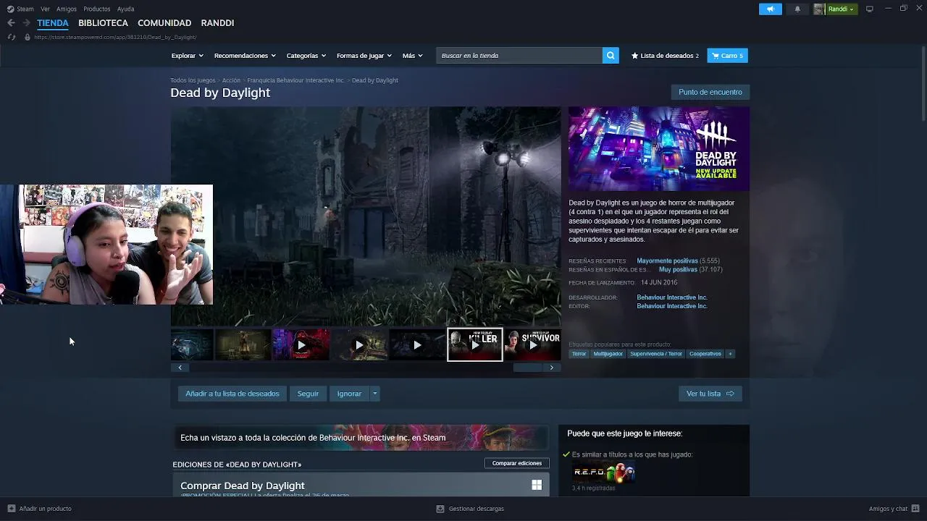The image size is (927, 521).
Task: Select the Multijugador tag
Action: 608,354
